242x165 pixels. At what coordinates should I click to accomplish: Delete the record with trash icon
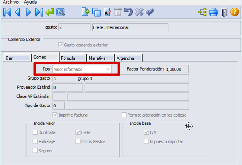(x=118, y=12)
